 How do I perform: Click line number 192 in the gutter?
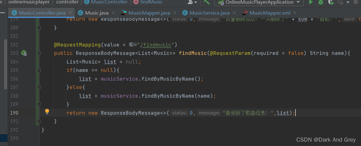[x=14, y=130]
